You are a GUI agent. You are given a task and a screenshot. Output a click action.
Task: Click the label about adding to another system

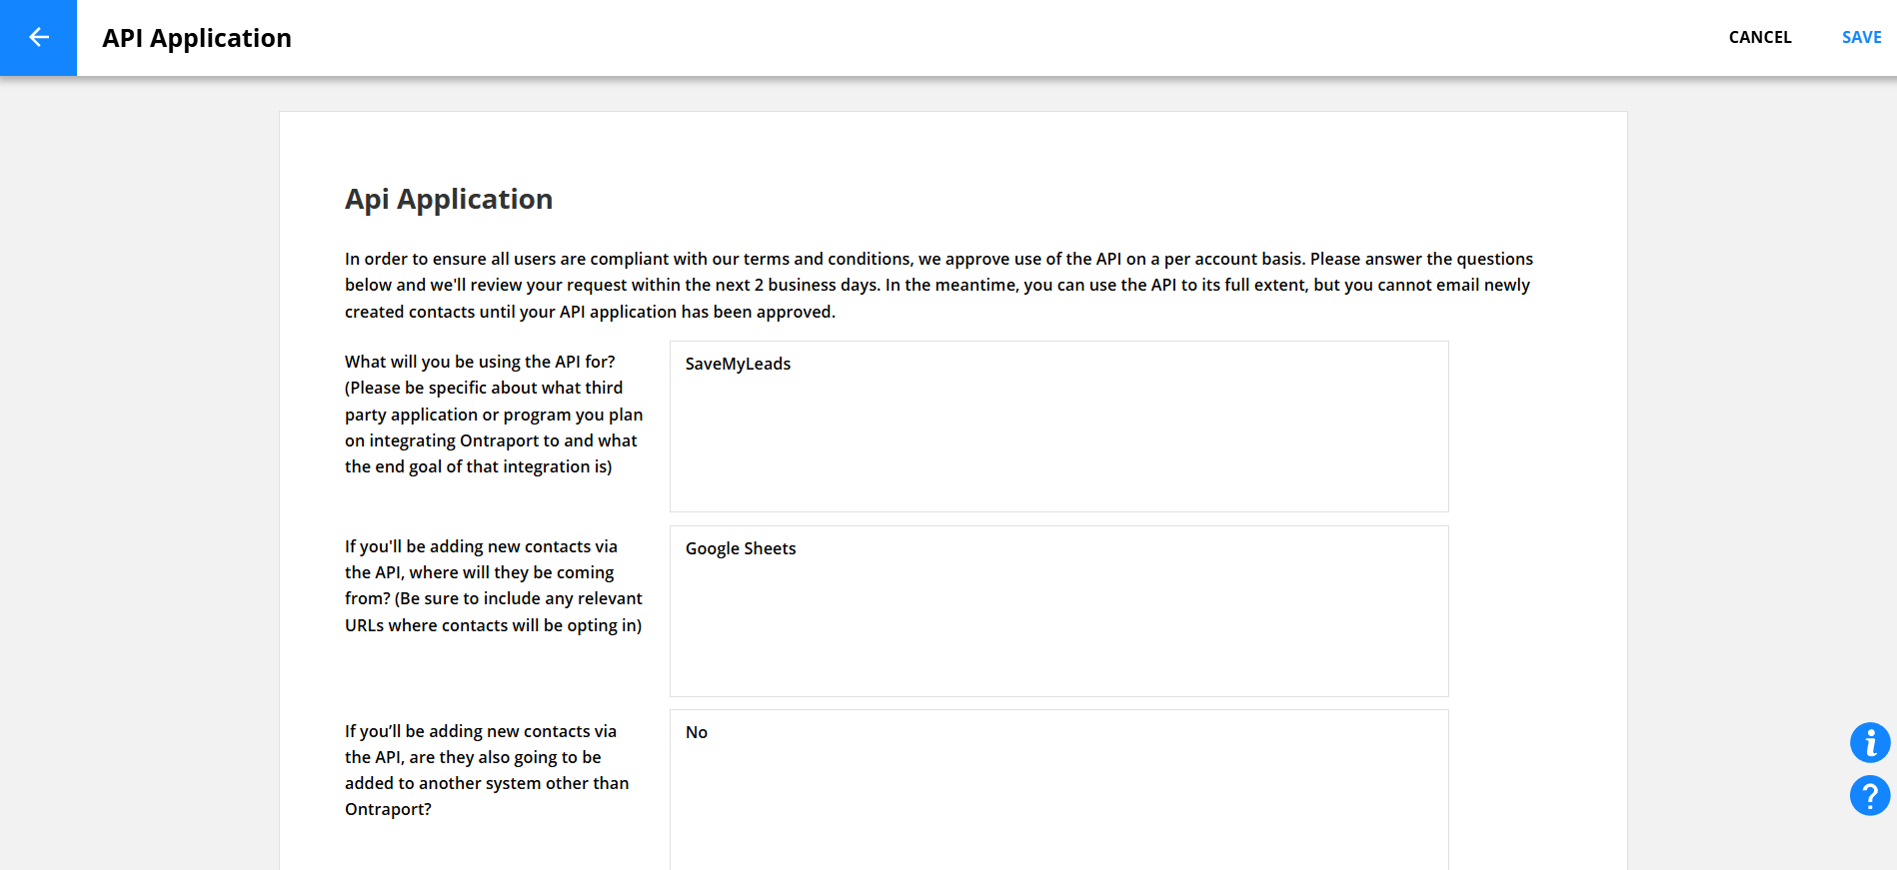point(487,770)
